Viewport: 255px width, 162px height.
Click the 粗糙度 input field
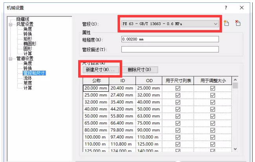pyautogui.click(x=170, y=39)
